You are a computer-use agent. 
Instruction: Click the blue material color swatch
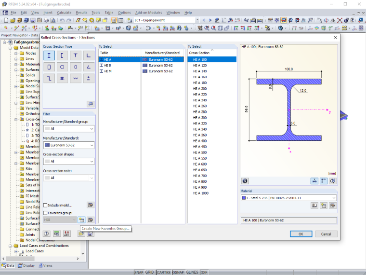coord(244,198)
